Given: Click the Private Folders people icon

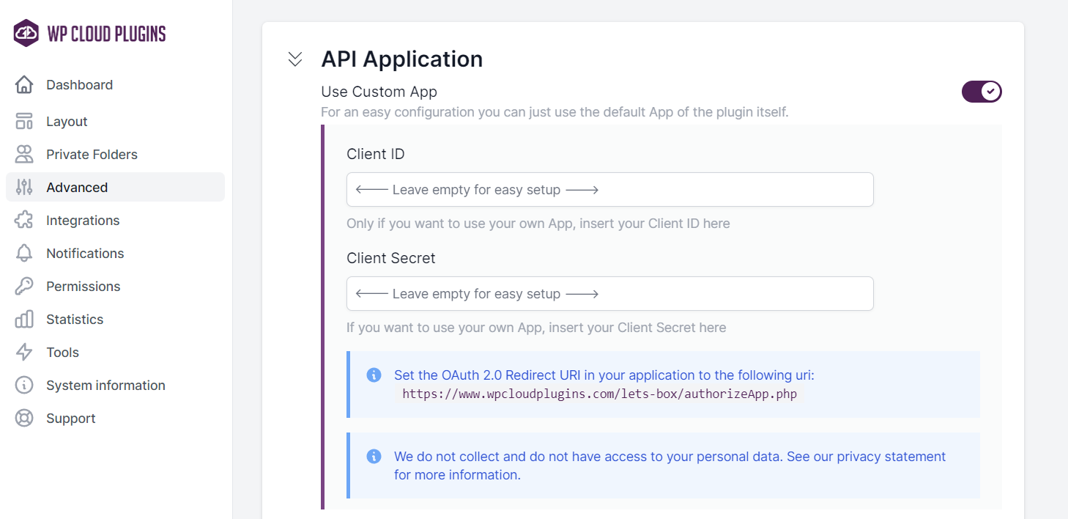Looking at the screenshot, I should [x=24, y=155].
